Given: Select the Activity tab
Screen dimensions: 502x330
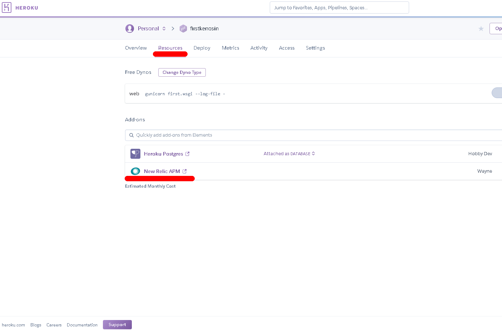Looking at the screenshot, I should [x=259, y=48].
